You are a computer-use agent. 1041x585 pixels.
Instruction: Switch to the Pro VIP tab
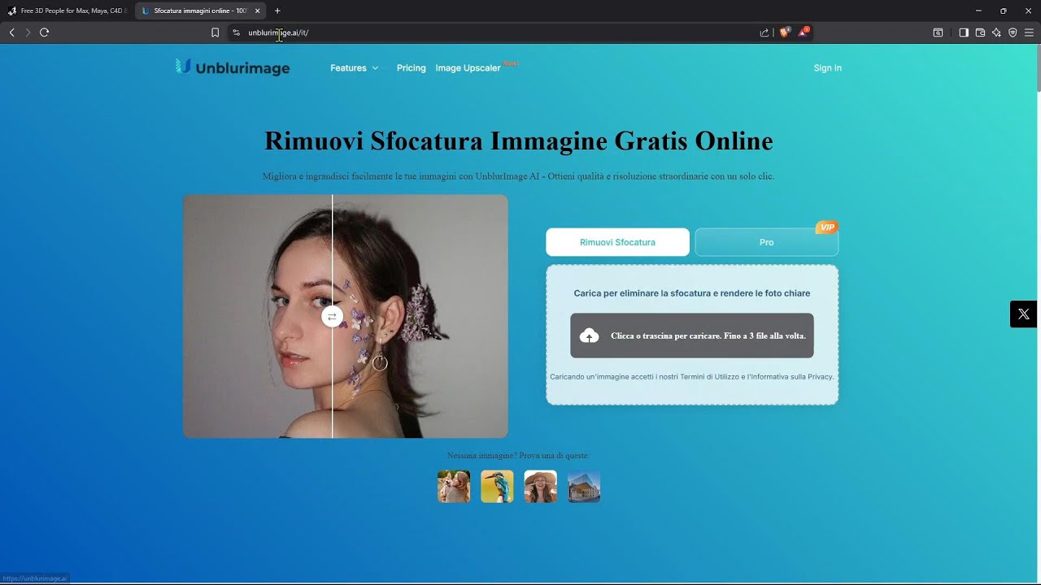tap(766, 242)
